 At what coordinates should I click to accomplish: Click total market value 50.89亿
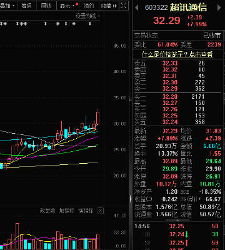point(209,207)
